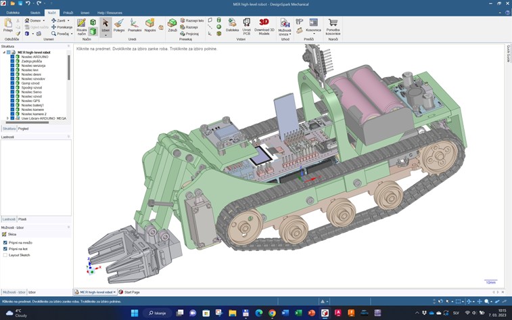Select the Izberi selection tool
Viewport: 512px width, 320px height.
click(105, 26)
